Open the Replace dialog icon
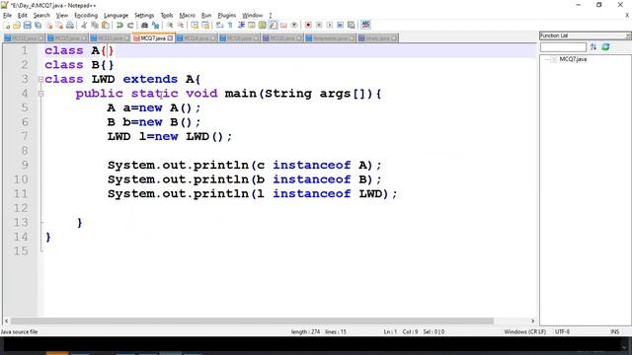The height and width of the screenshot is (355, 632). [x=155, y=25]
